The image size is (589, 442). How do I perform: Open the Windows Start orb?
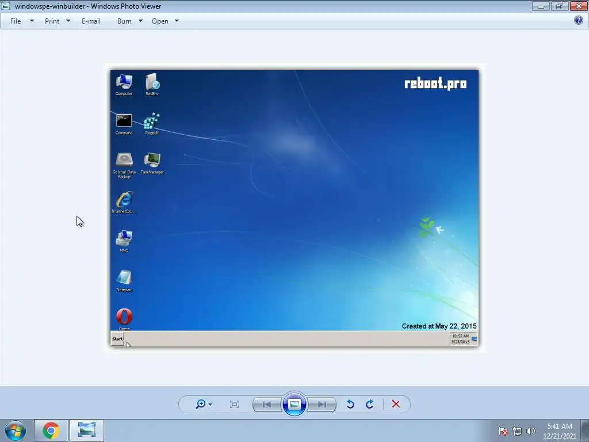pyautogui.click(x=16, y=430)
